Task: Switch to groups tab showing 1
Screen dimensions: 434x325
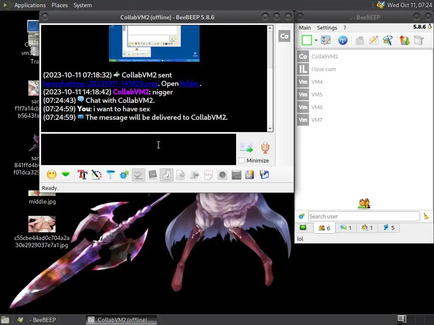Action: [367, 228]
